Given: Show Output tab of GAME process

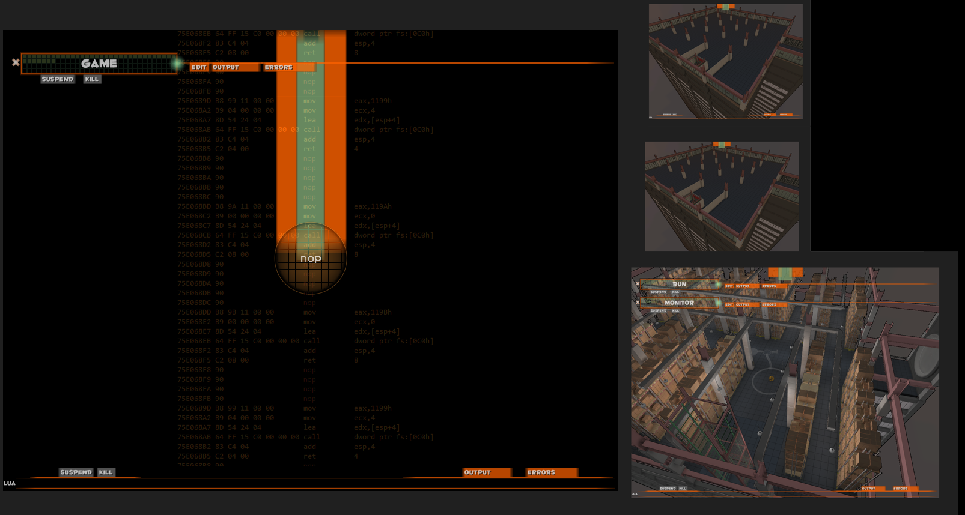Looking at the screenshot, I should tap(226, 67).
